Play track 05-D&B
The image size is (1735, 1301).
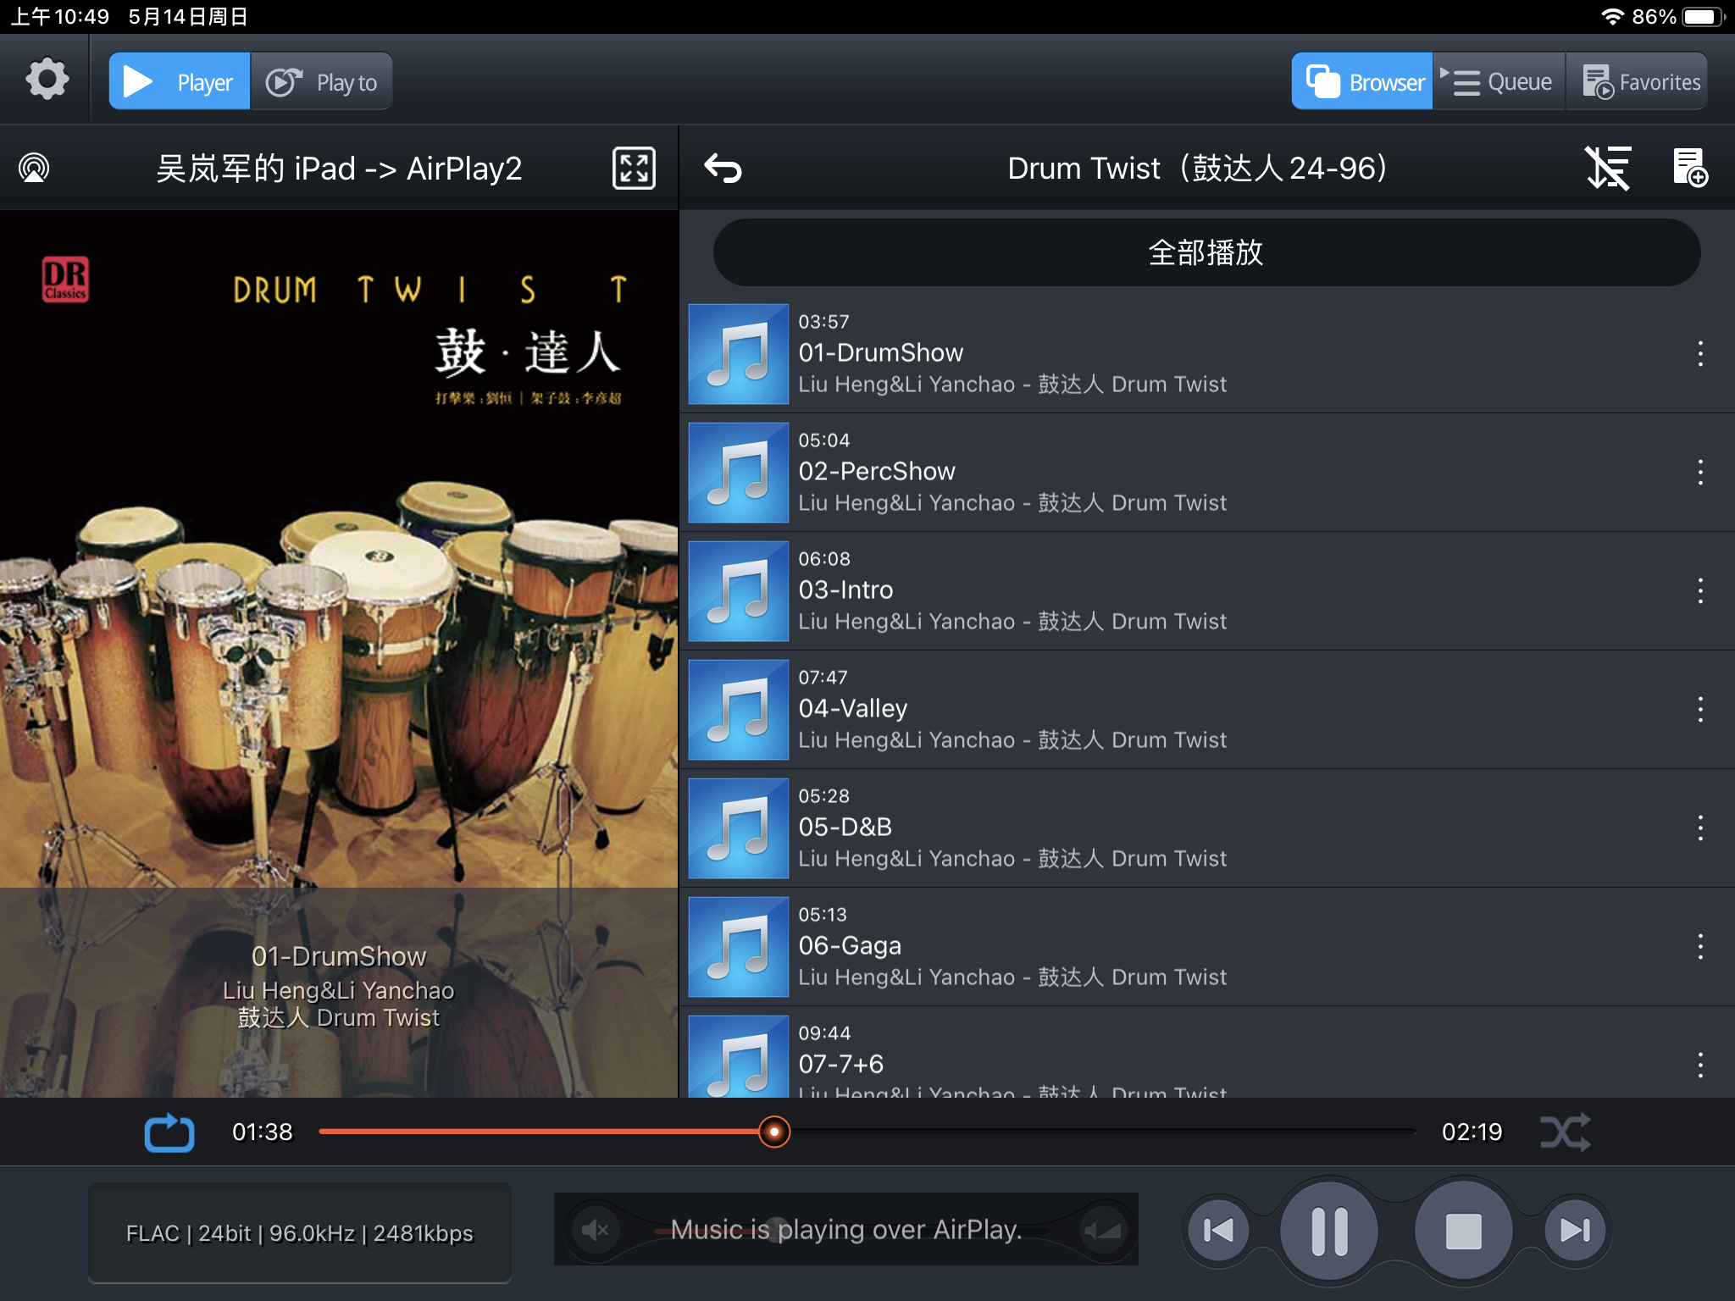(1206, 828)
